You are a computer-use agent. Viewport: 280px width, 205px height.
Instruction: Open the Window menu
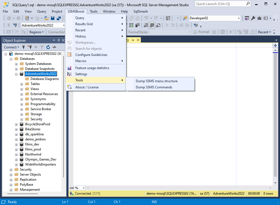[109, 11]
